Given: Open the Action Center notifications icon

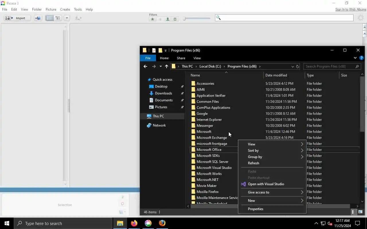Looking at the screenshot, I should [358, 223].
